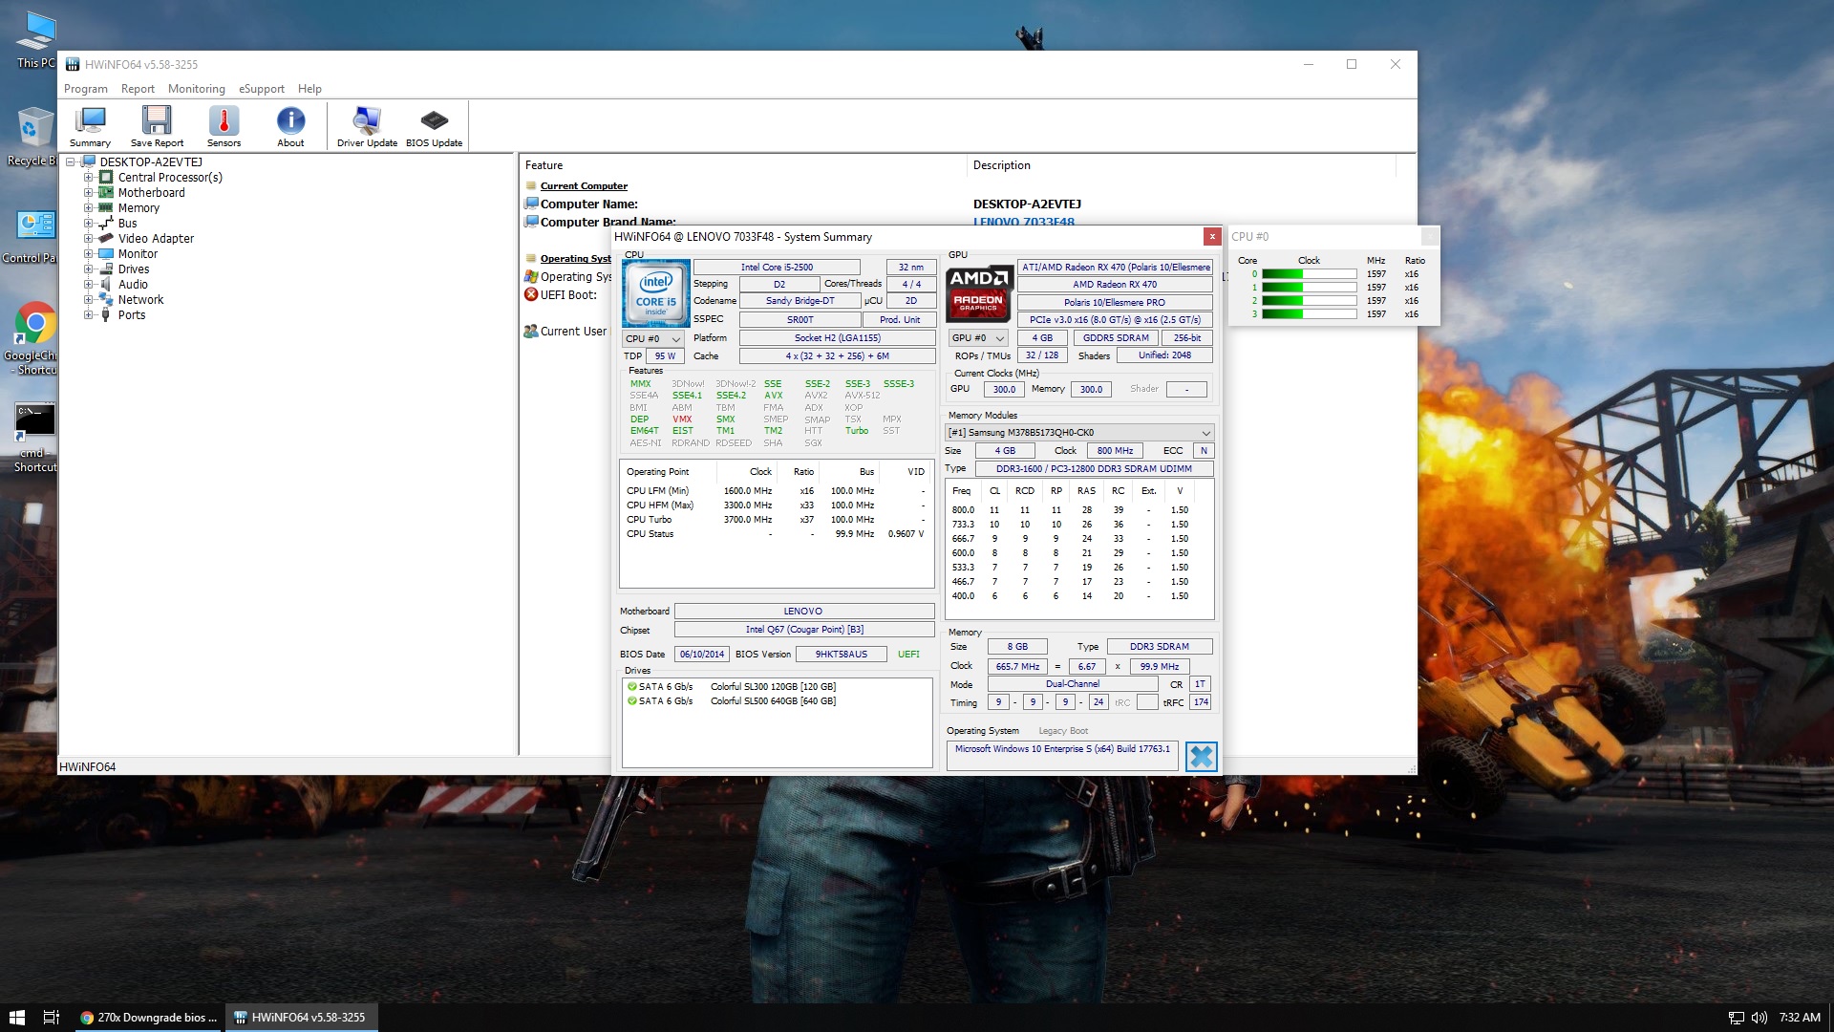Click the HWiNFO64 taskbar button
Viewport: 1834px width, 1032px height.
[302, 1018]
